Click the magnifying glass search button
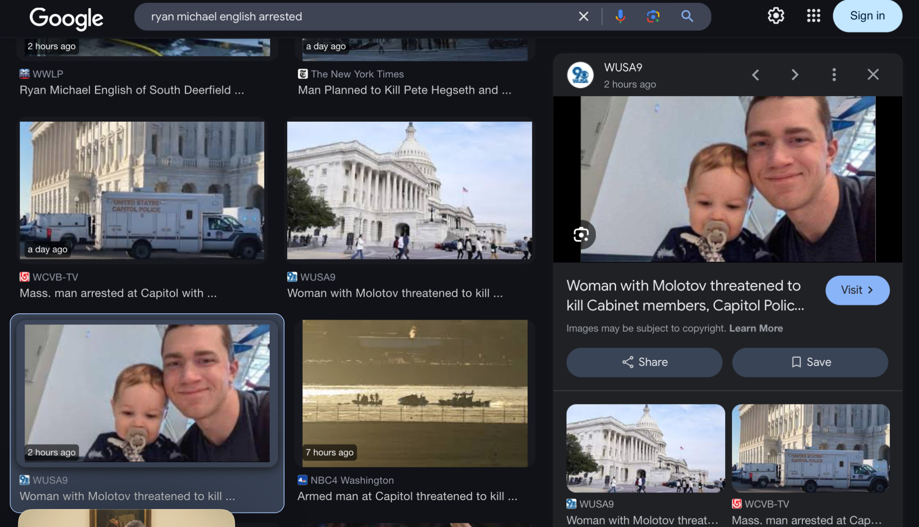 tap(687, 17)
